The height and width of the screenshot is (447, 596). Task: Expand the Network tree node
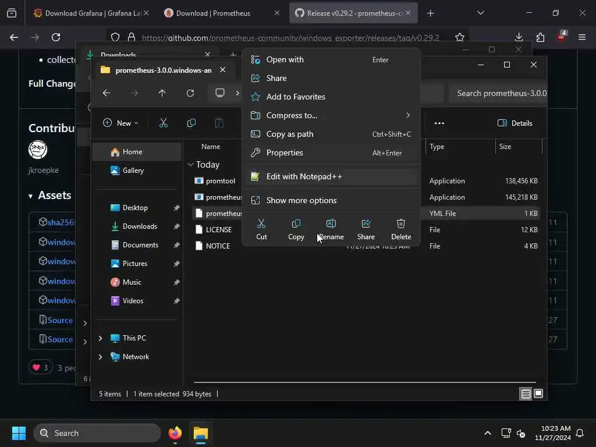click(x=100, y=357)
